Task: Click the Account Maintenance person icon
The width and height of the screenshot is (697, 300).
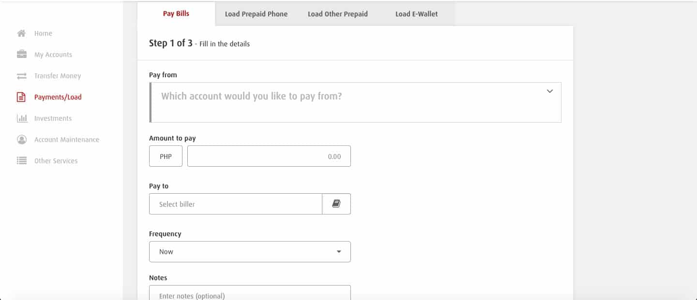Action: tap(22, 140)
